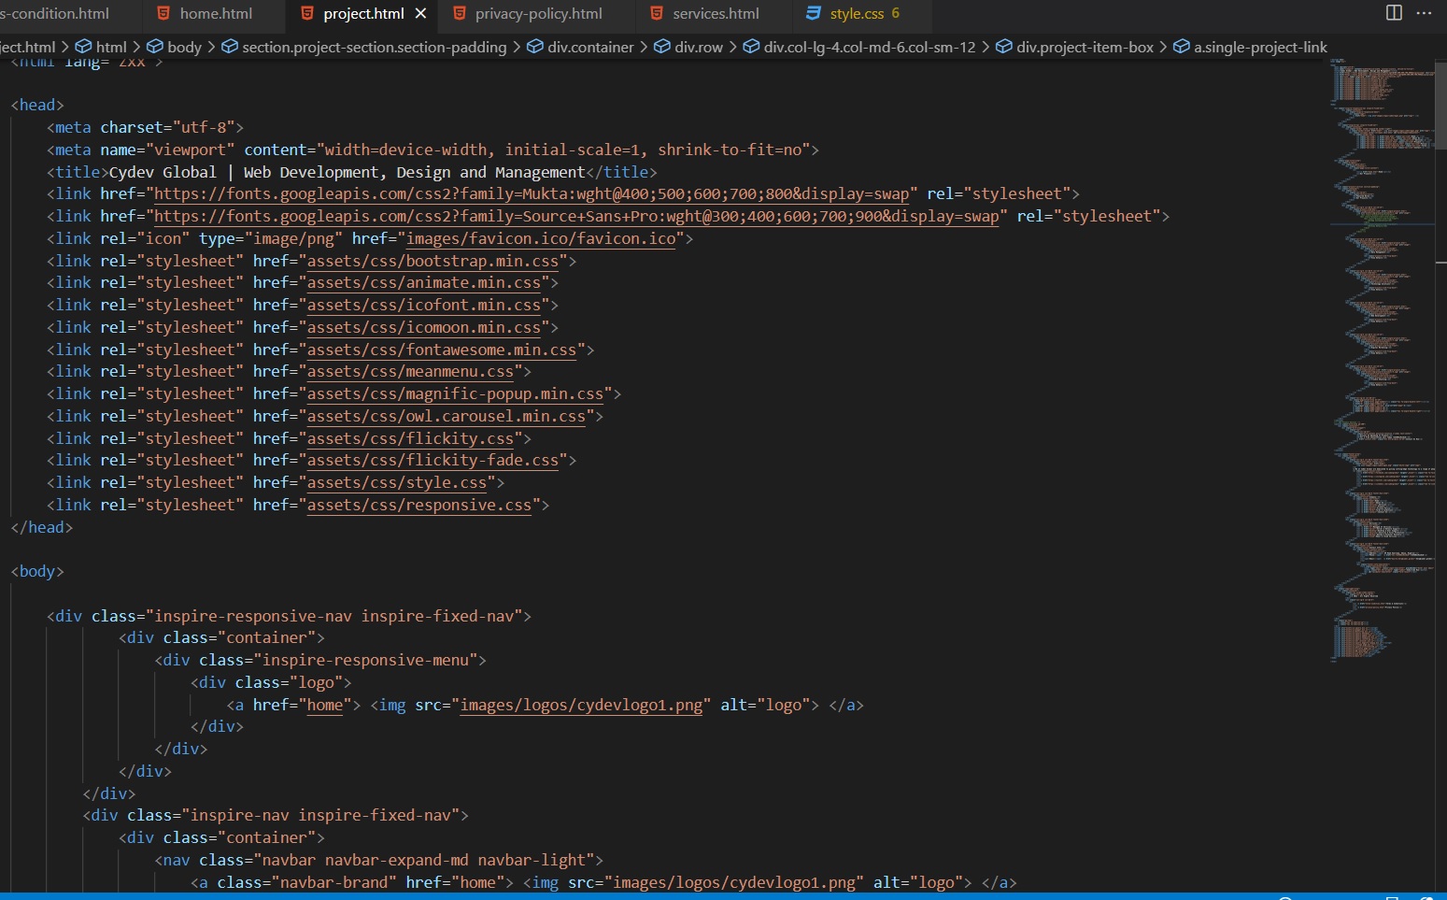Close the project.html tab

coord(420,13)
